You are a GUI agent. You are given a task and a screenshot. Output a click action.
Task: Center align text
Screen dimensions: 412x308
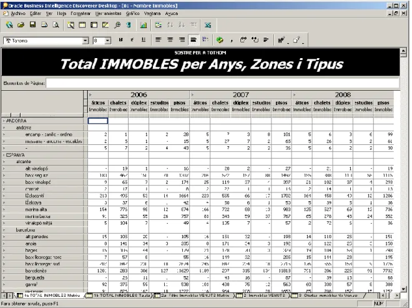(170, 40)
